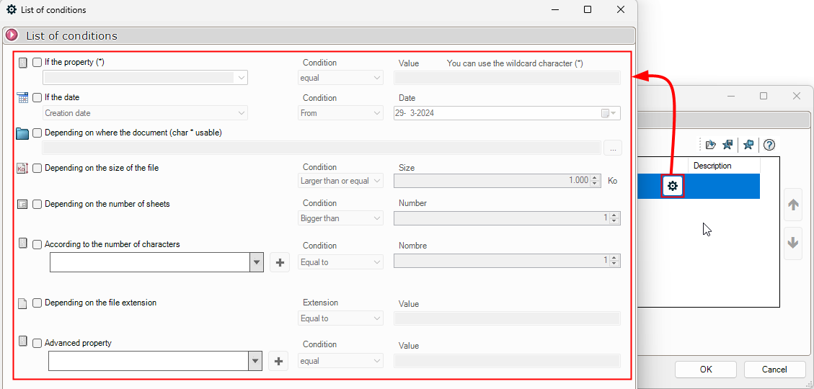This screenshot has width=814, height=389.
Task: Check Depending on the number of sheets
Action: [x=37, y=205]
